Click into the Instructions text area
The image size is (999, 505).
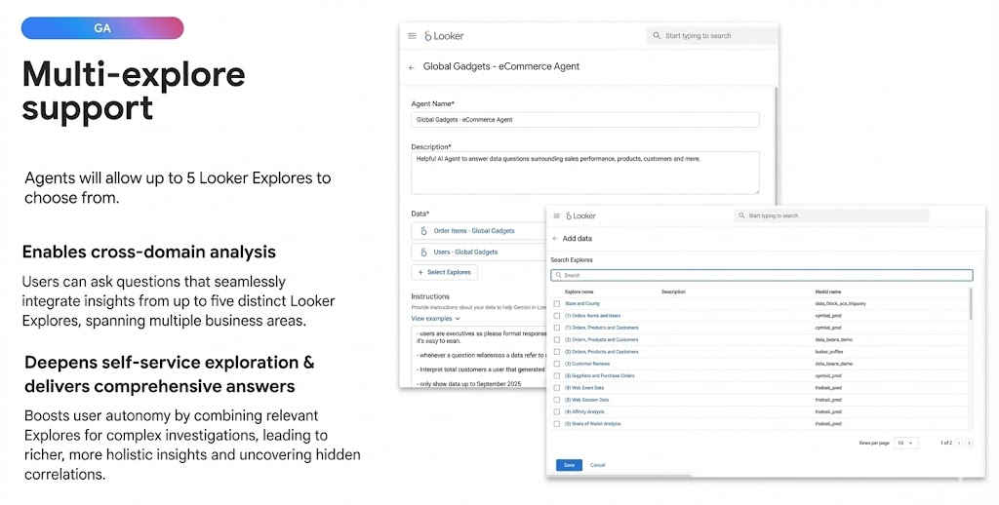click(478, 357)
